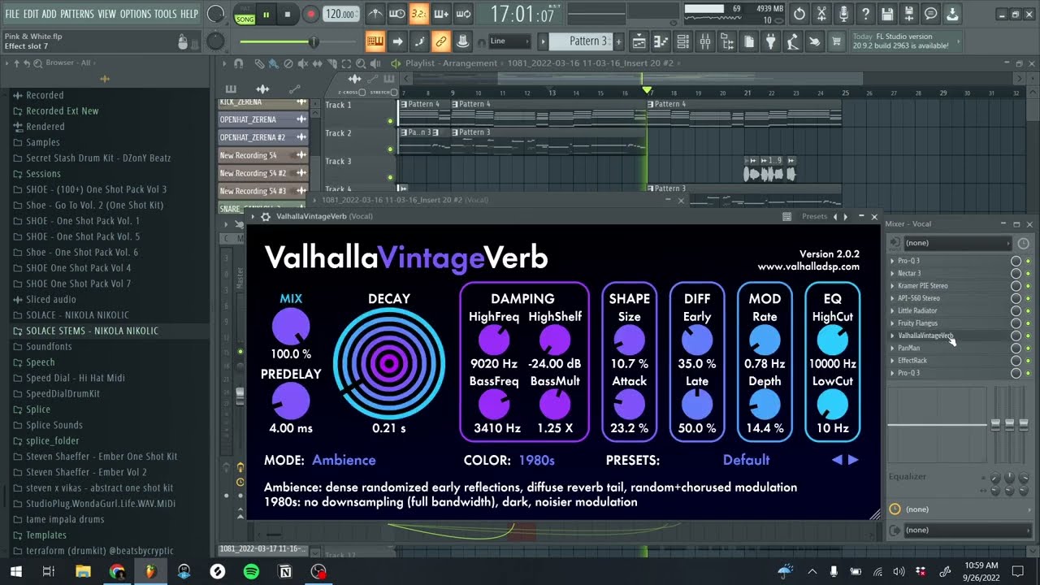Toggle Fruity Flangus enable LED
This screenshot has width=1040, height=585.
[x=1028, y=323]
